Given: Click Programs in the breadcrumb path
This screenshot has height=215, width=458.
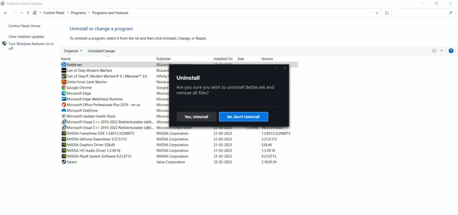Looking at the screenshot, I should pyautogui.click(x=78, y=13).
